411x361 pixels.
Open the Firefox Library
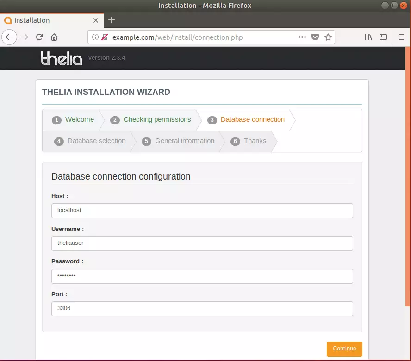tap(368, 37)
